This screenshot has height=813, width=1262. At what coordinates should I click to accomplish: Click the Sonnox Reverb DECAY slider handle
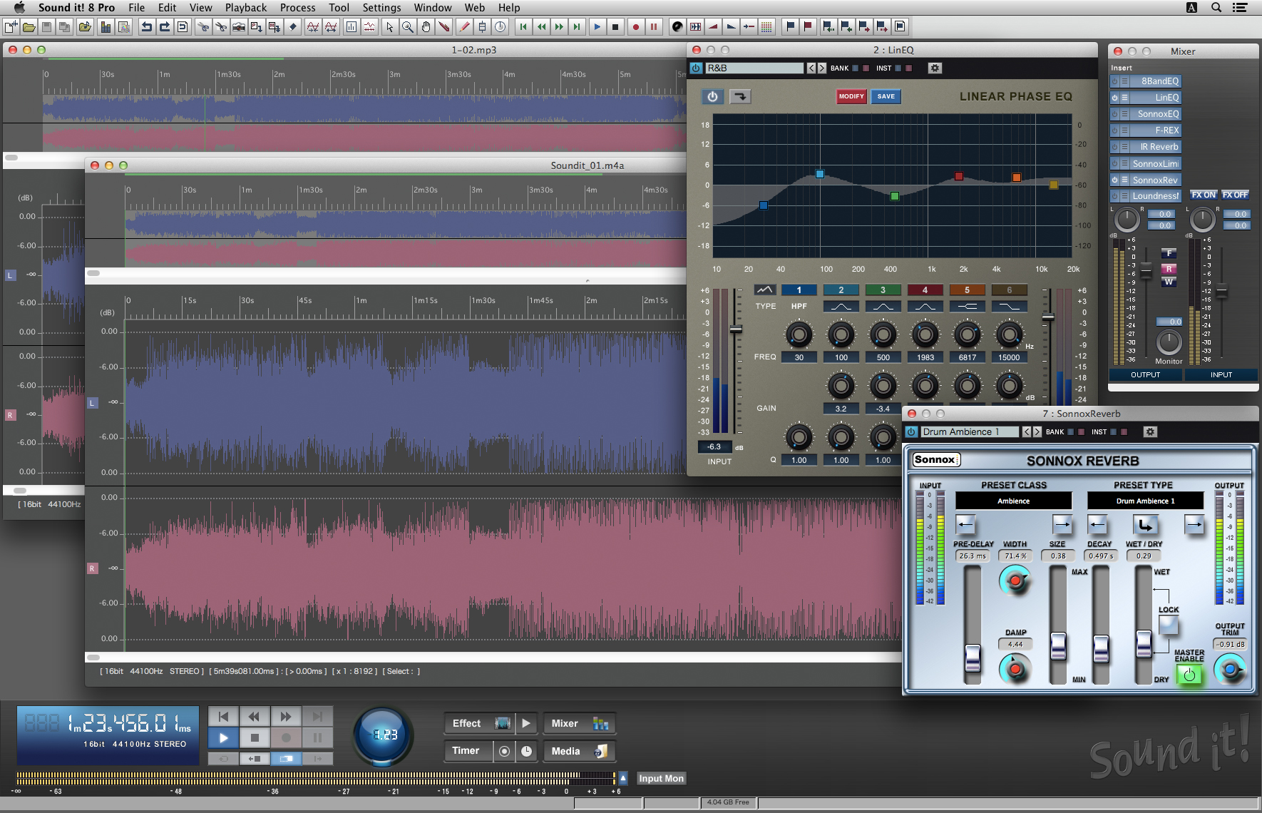point(1101,648)
